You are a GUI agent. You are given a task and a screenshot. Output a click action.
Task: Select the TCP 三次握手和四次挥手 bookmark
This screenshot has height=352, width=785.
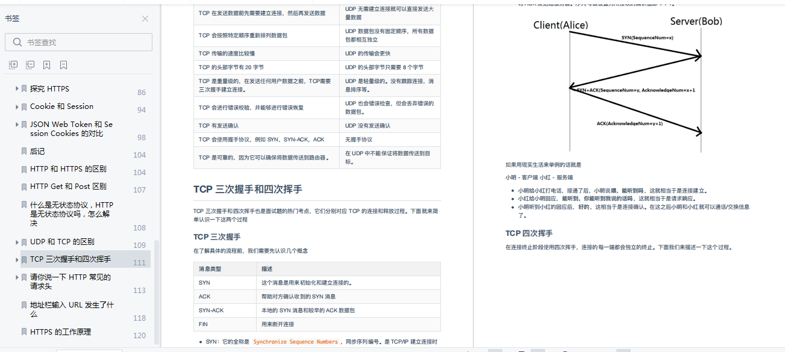[x=70, y=259]
